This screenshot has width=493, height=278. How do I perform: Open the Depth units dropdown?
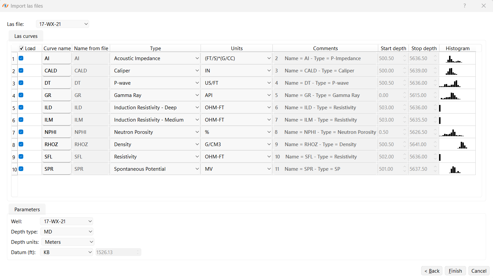click(x=68, y=242)
